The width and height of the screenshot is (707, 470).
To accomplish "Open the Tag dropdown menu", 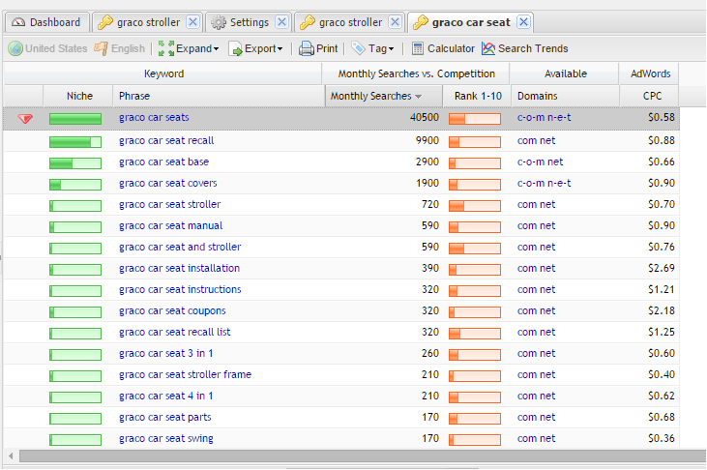I will 372,48.
